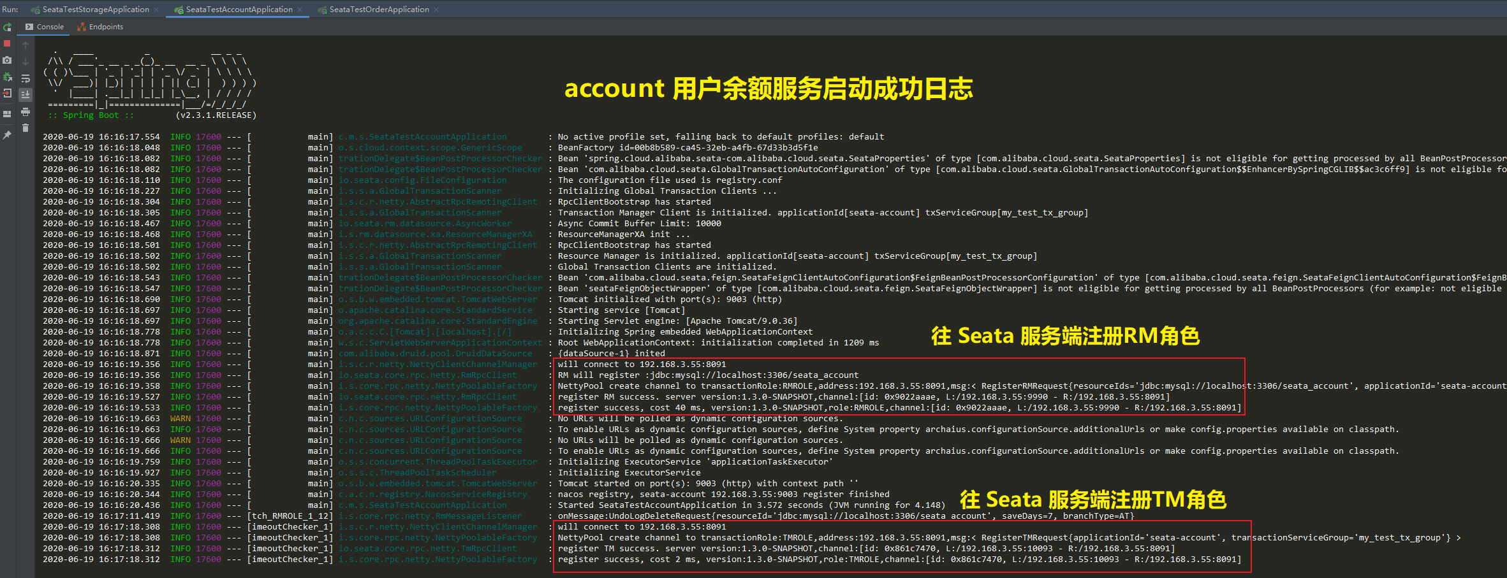Image resolution: width=1507 pixels, height=578 pixels.
Task: Open the SeataTestOrderApplication run tab
Action: point(379,10)
